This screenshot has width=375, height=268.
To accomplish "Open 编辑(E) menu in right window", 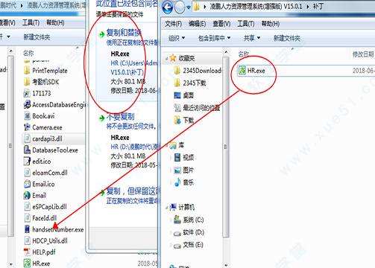I will [x=197, y=24].
